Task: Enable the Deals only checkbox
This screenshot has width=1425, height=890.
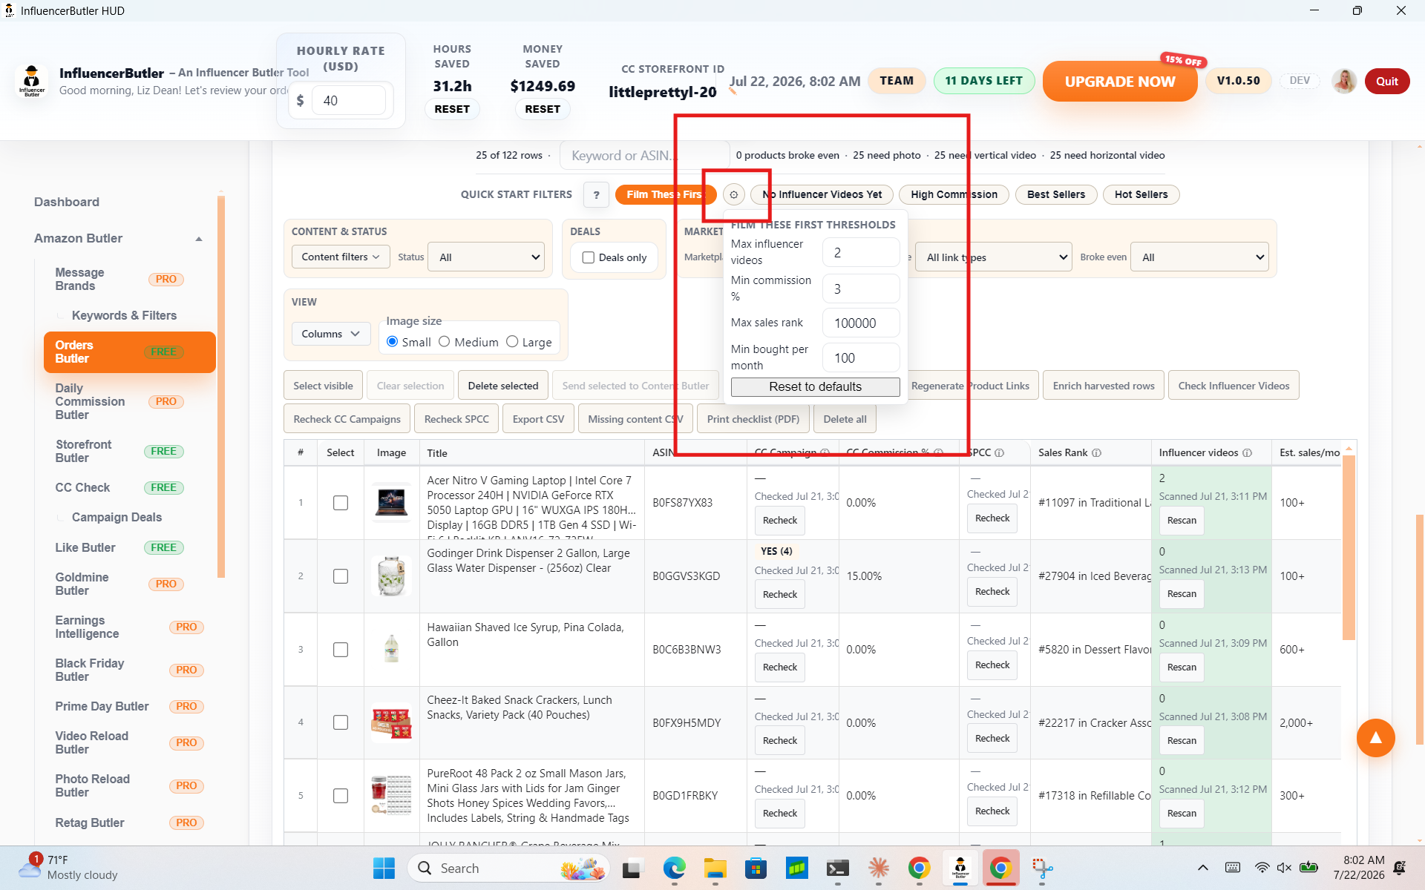Action: tap(589, 257)
